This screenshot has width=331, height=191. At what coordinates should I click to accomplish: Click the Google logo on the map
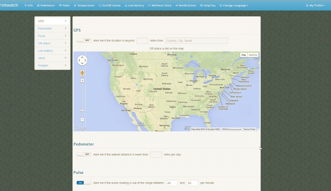click(80, 128)
